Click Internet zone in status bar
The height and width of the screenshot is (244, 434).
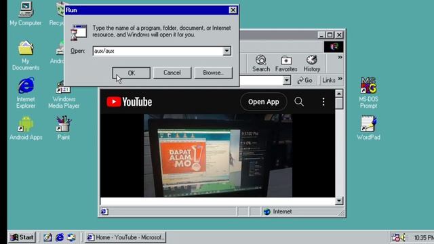277,211
